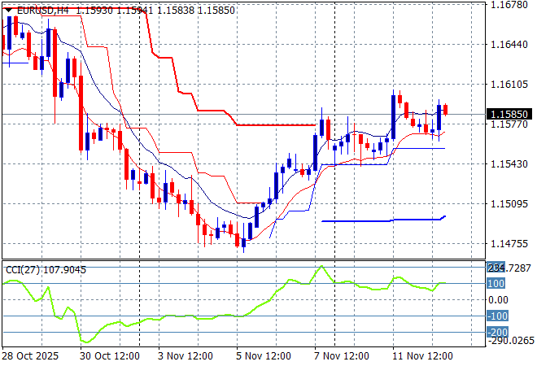Click the CCI 0.00 level label

pyautogui.click(x=498, y=300)
